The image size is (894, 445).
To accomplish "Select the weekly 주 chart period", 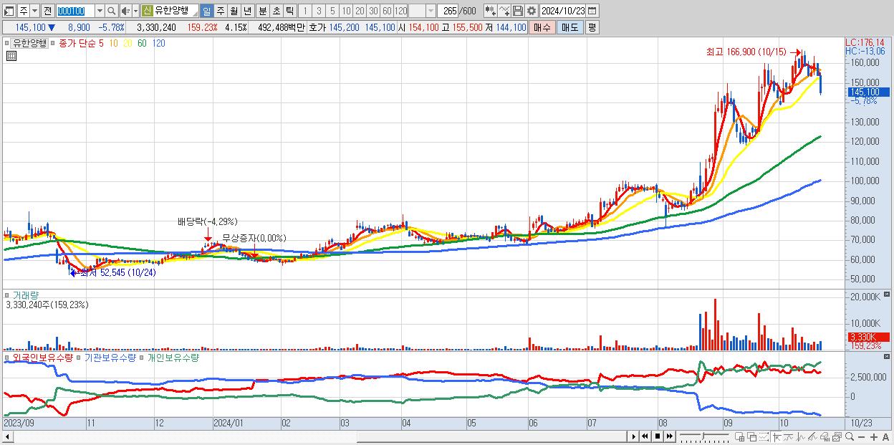I will [x=220, y=11].
